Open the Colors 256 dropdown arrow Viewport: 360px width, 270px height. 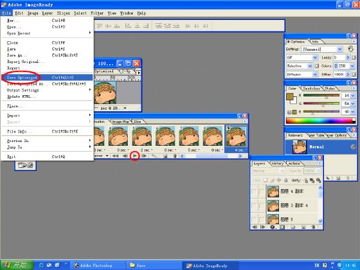click(x=353, y=66)
